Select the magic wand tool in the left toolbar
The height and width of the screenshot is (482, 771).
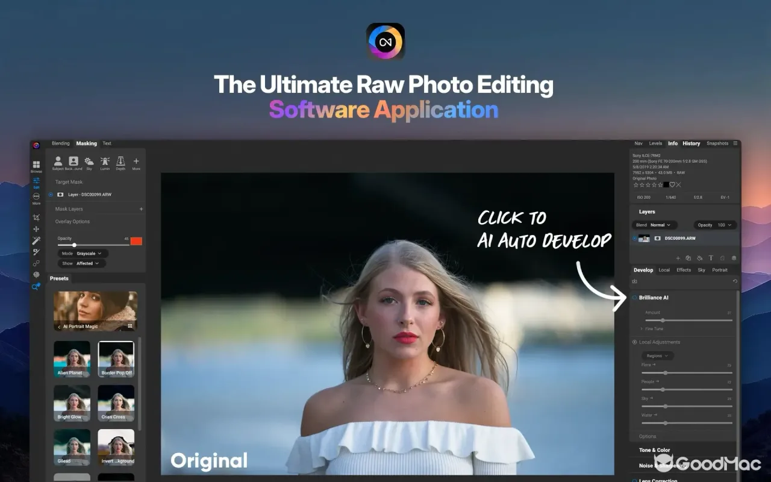pos(36,240)
